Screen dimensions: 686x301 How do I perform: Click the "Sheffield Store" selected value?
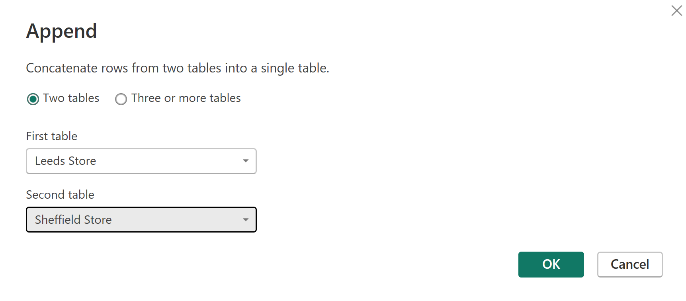coord(73,220)
